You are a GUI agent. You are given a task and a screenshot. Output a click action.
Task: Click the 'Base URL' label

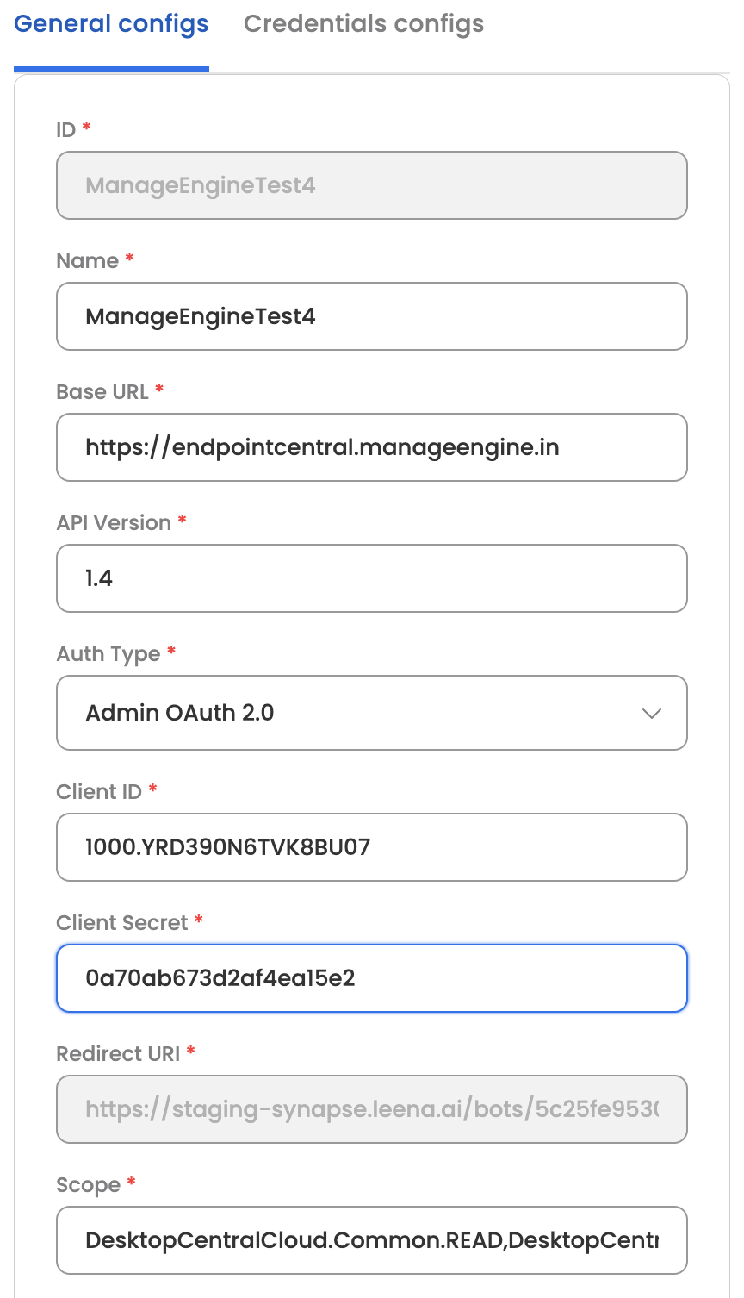(102, 392)
